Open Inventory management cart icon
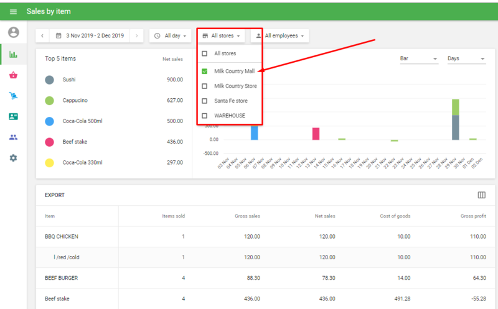Image resolution: width=498 pixels, height=309 pixels. point(13,96)
